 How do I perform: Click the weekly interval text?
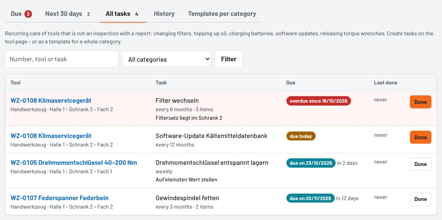pyautogui.click(x=164, y=171)
